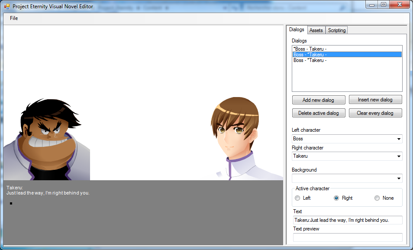Click the dialog Text input field
The image size is (413, 250).
pos(347,220)
